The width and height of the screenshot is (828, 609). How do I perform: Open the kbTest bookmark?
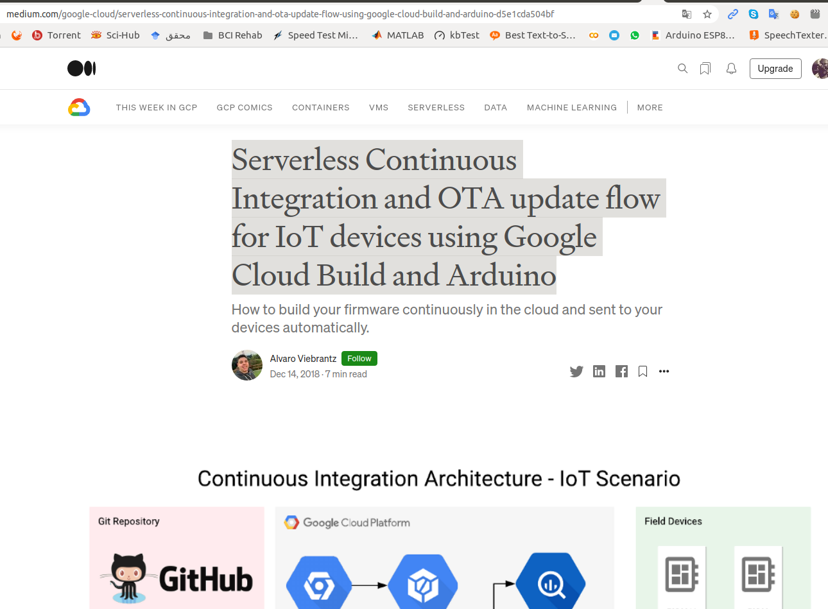tap(457, 35)
